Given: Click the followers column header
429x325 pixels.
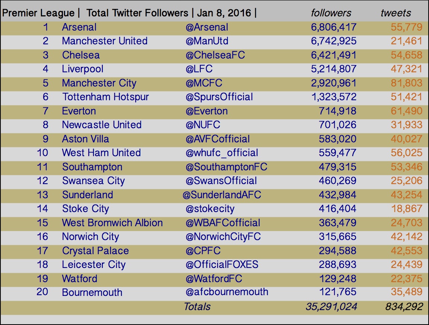Looking at the screenshot, I should [331, 13].
